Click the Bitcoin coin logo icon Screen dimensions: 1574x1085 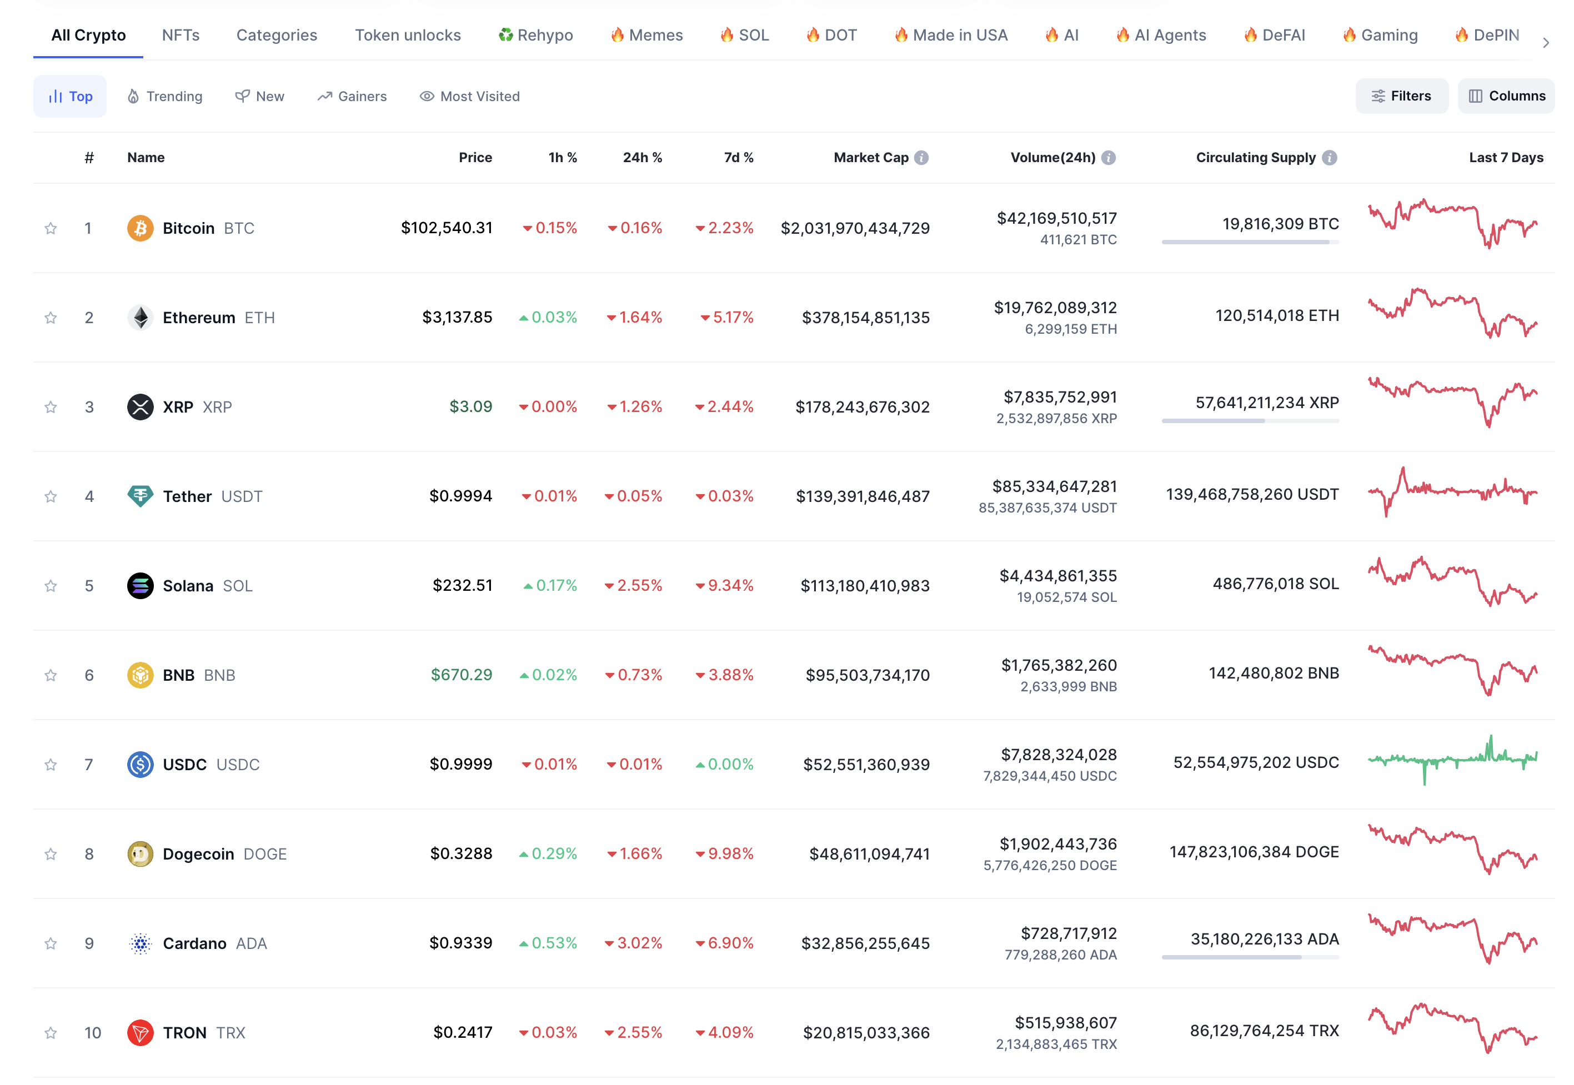[140, 228]
